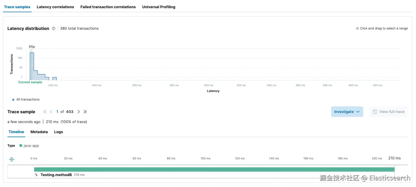This screenshot has width=416, height=187.
Task: Open the Investigate dropdown
Action: point(347,112)
